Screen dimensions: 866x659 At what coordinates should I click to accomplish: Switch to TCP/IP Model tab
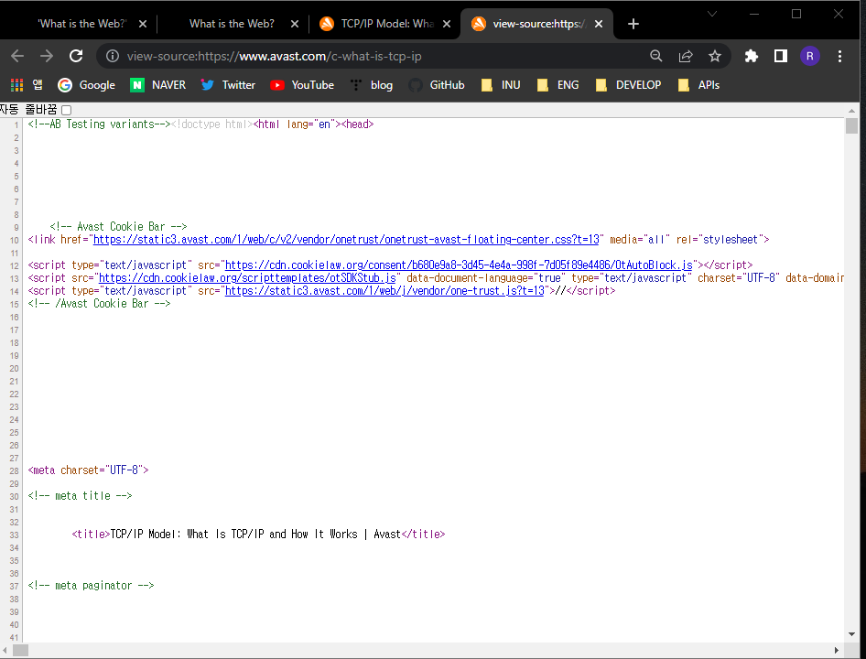tap(384, 24)
